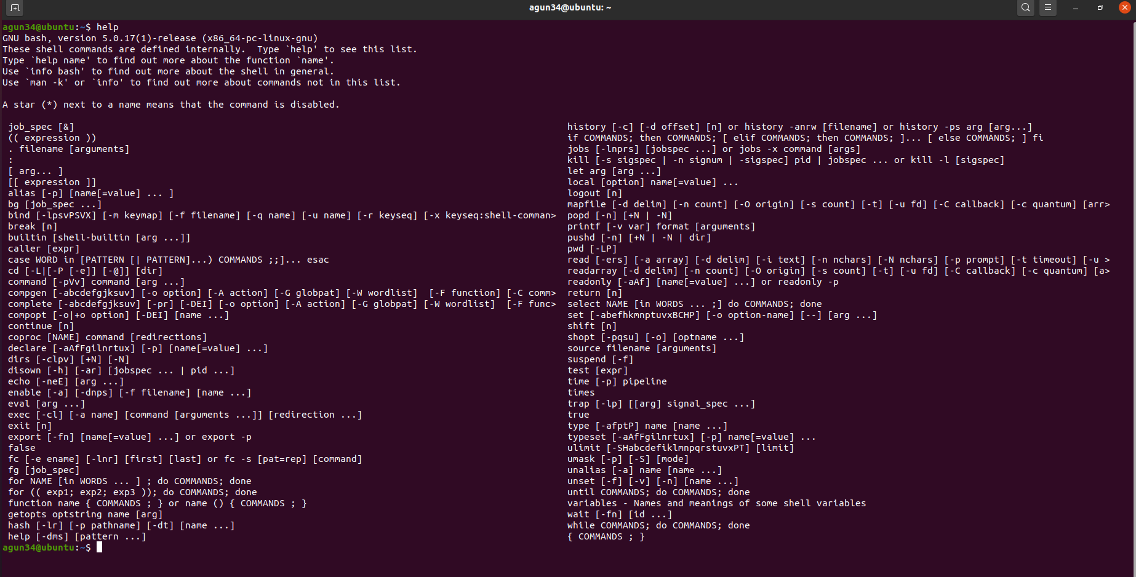Image resolution: width=1136 pixels, height=577 pixels.
Task: Click the 'printf [-v var] format' line
Action: point(661,226)
